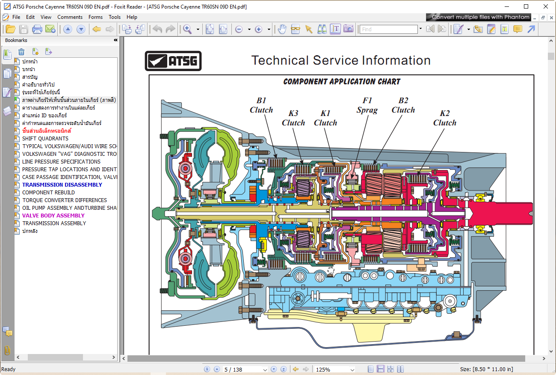The width and height of the screenshot is (556, 375).
Task: Open the TRANSMISSION DISASSEMBLY bookmark
Action: tap(62, 185)
